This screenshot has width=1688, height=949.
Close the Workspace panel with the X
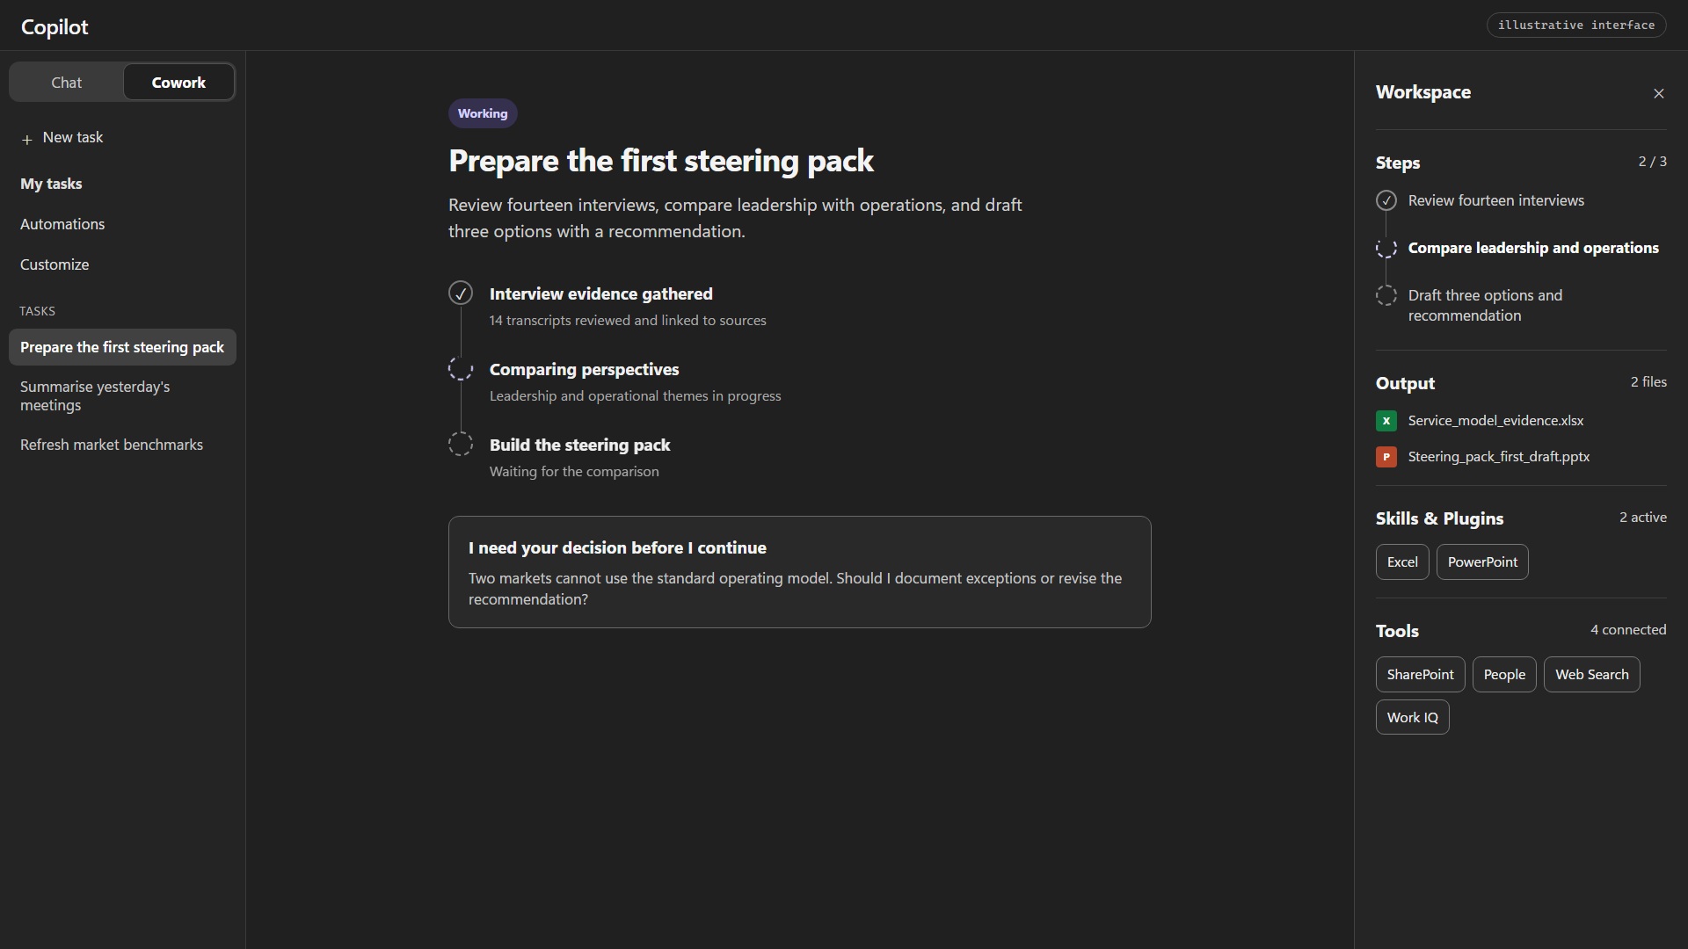point(1658,93)
